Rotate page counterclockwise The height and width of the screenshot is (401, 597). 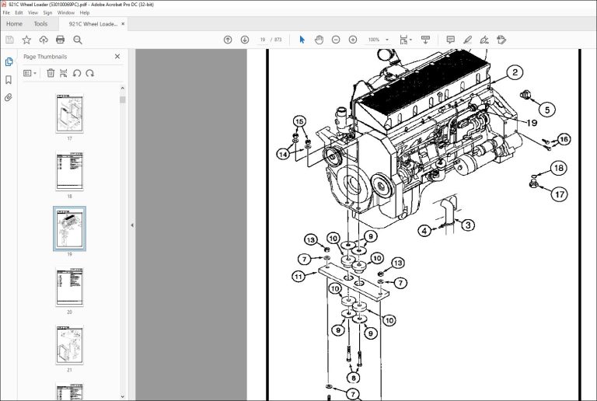click(x=77, y=73)
